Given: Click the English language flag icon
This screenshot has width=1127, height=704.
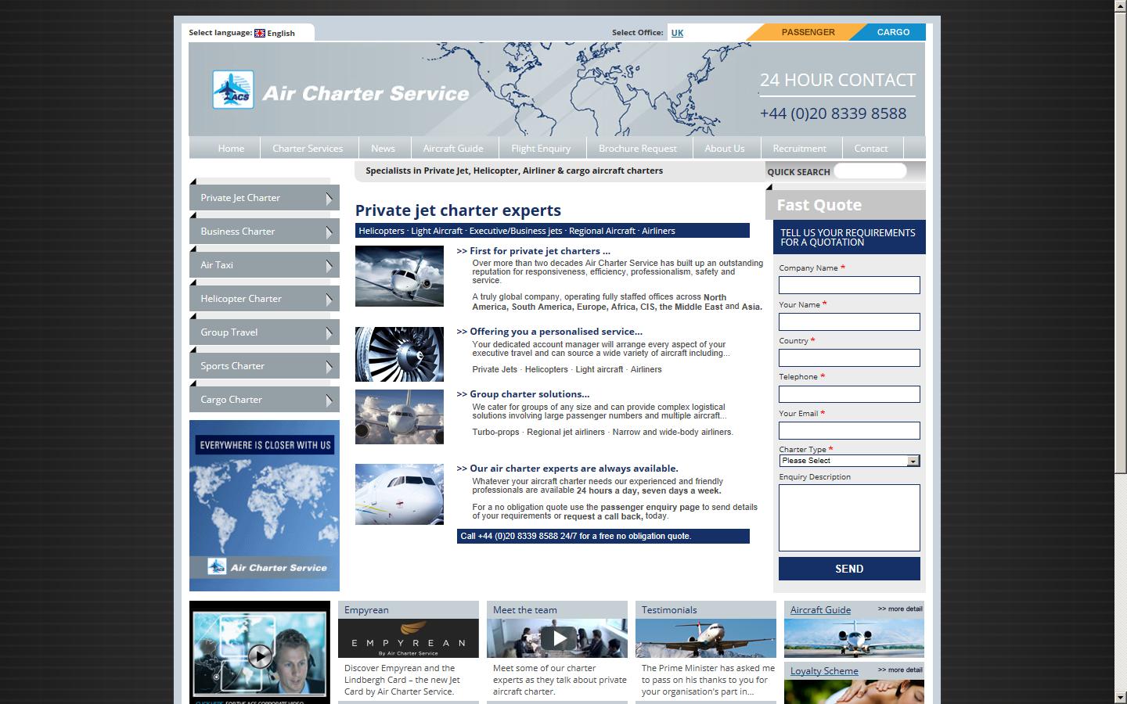Looking at the screenshot, I should pyautogui.click(x=258, y=33).
